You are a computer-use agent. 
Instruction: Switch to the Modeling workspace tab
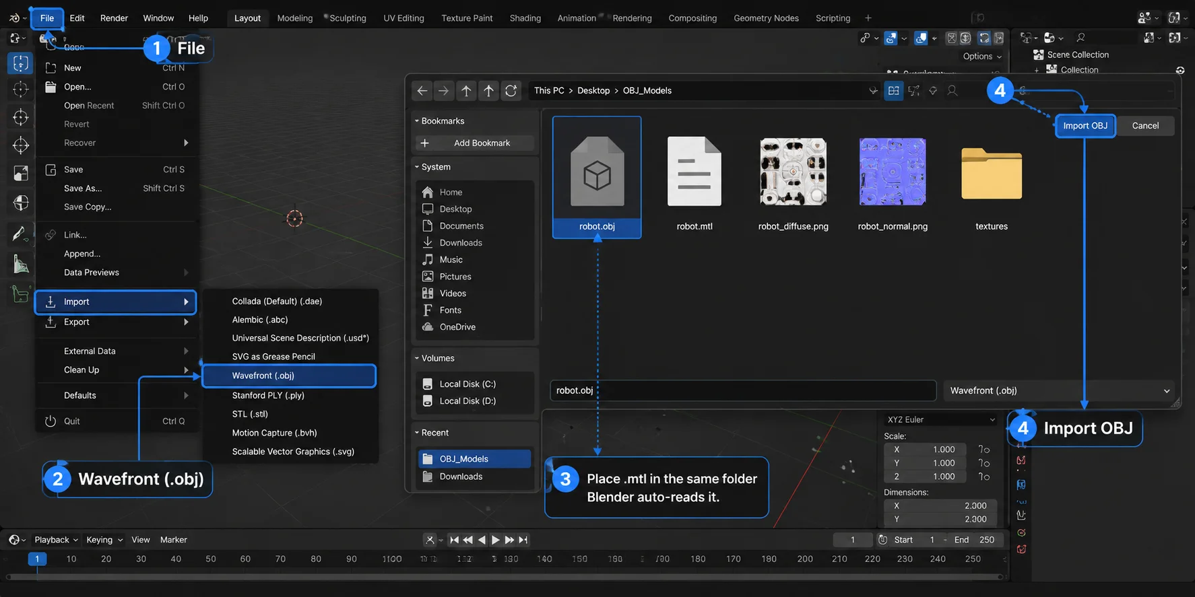tap(295, 18)
